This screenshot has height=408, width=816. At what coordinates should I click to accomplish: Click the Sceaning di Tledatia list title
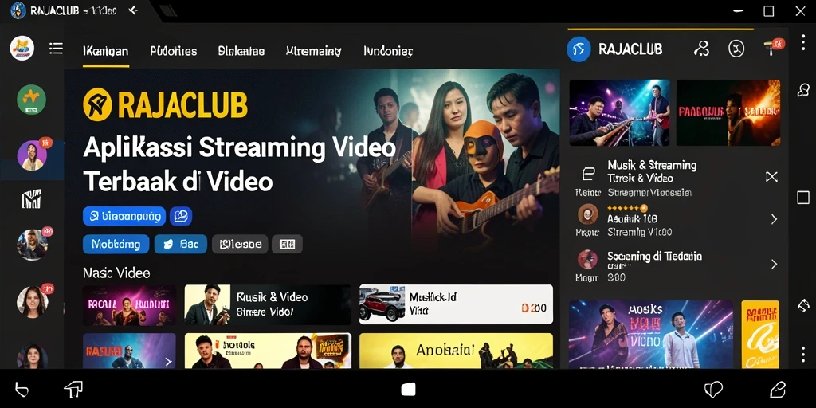tap(655, 257)
